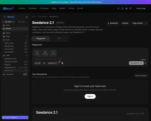Viewport: 151px width, 121px height.
Task: Click the round icon beside the Seedance 2.1 selector
Action: [62, 63]
